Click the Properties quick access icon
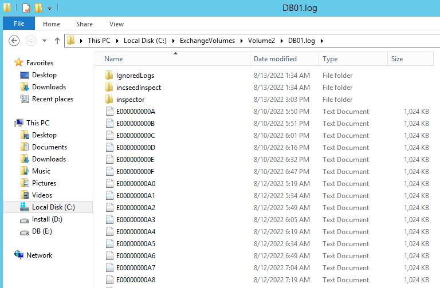The width and height of the screenshot is (440, 288). tap(26, 8)
